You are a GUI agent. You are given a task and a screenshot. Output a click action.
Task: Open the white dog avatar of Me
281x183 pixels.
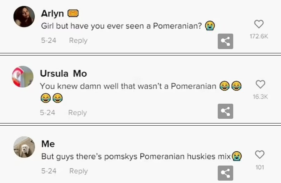pos(24,147)
